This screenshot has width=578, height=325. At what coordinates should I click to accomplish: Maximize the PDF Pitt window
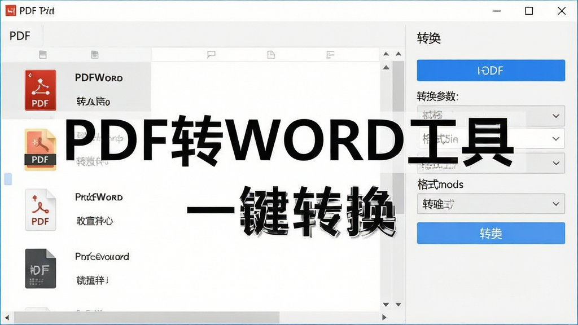[x=529, y=11]
